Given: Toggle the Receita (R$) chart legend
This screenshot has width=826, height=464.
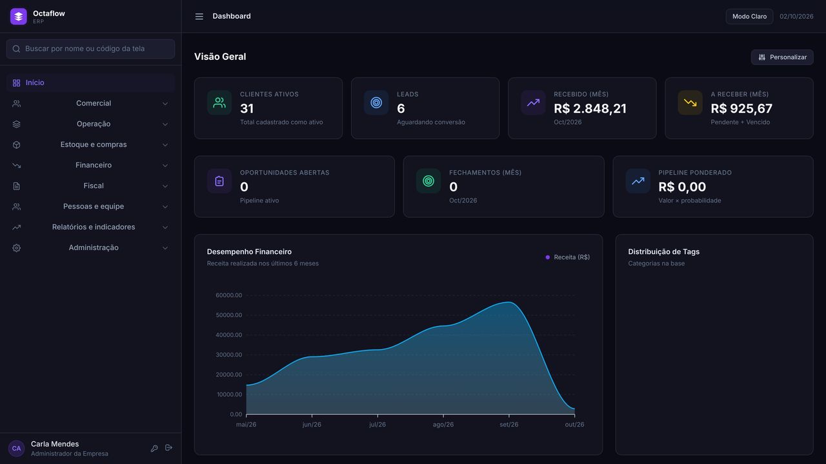Looking at the screenshot, I should [568, 257].
